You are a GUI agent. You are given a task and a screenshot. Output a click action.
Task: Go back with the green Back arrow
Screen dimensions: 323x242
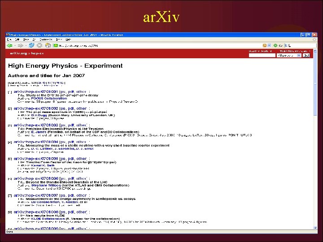pos(9,45)
